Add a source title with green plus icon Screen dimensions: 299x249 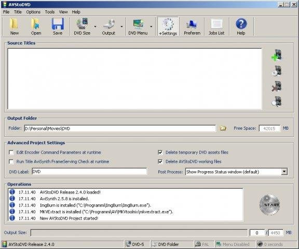(x=277, y=56)
